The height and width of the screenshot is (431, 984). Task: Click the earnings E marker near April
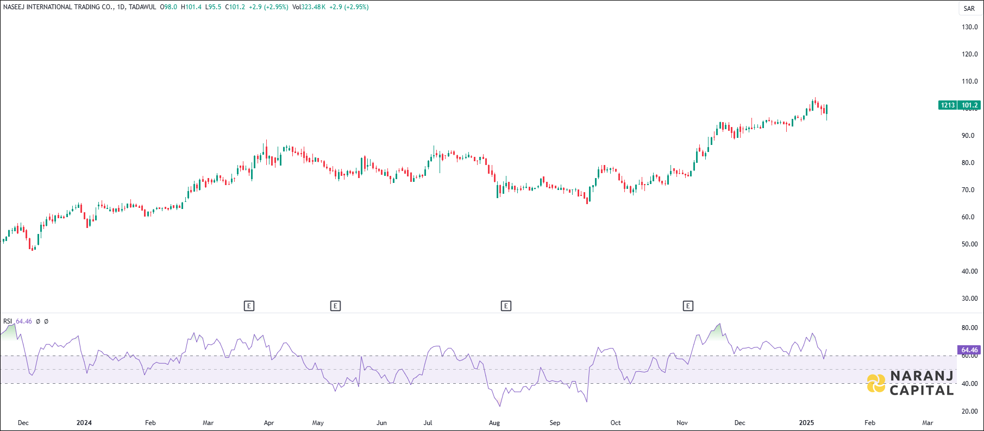point(249,306)
